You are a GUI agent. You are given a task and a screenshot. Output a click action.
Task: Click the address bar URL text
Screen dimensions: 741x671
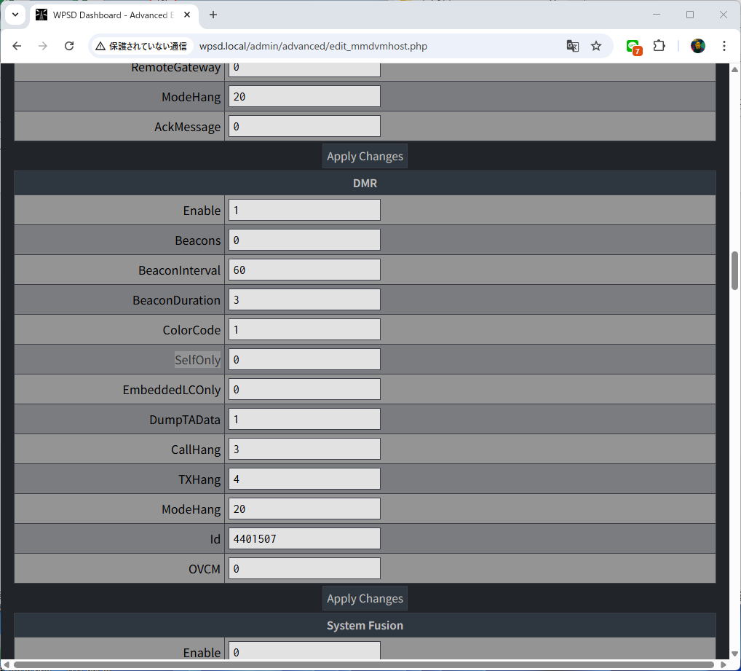(313, 46)
